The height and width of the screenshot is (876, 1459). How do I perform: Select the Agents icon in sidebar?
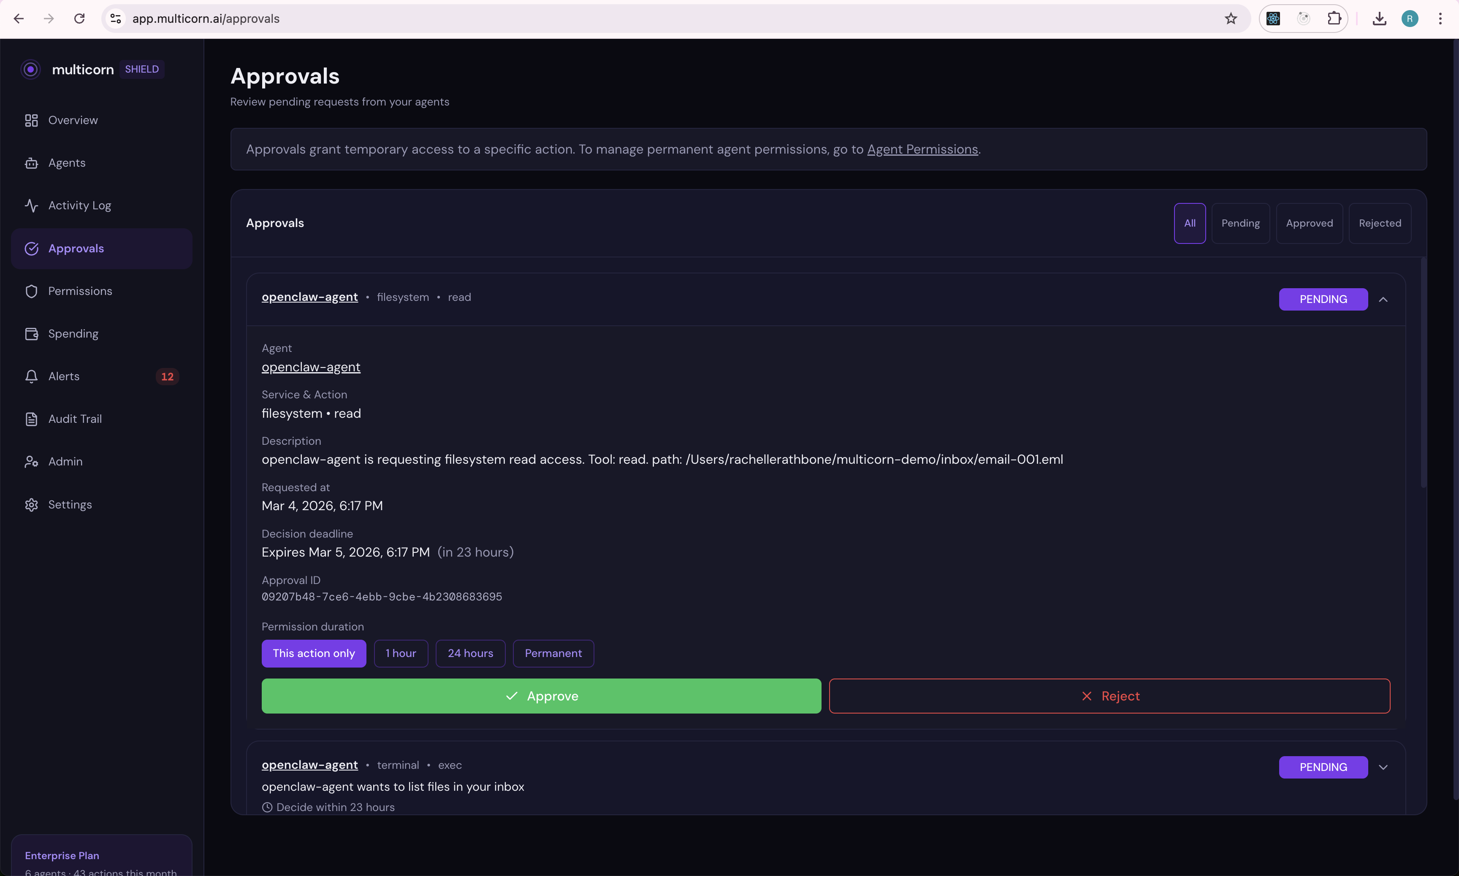31,163
